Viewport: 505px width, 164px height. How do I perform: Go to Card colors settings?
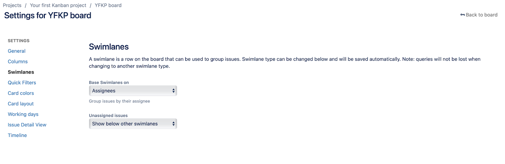point(21,93)
